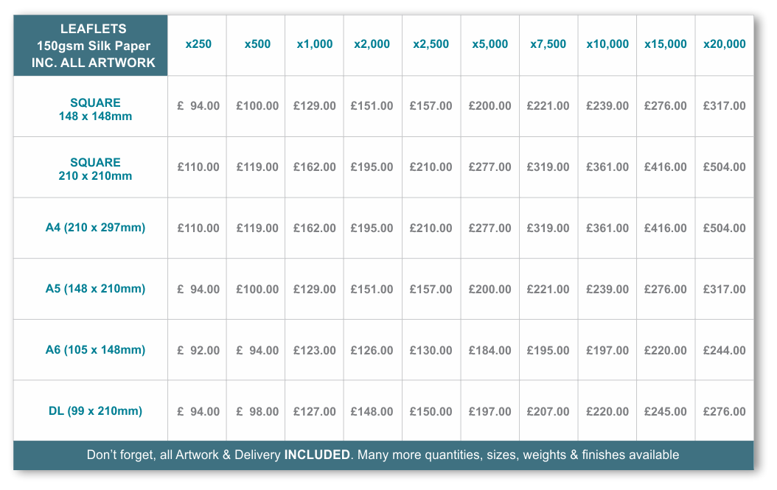Select the x7,500 quantity header
This screenshot has width=777, height=490.
(548, 44)
